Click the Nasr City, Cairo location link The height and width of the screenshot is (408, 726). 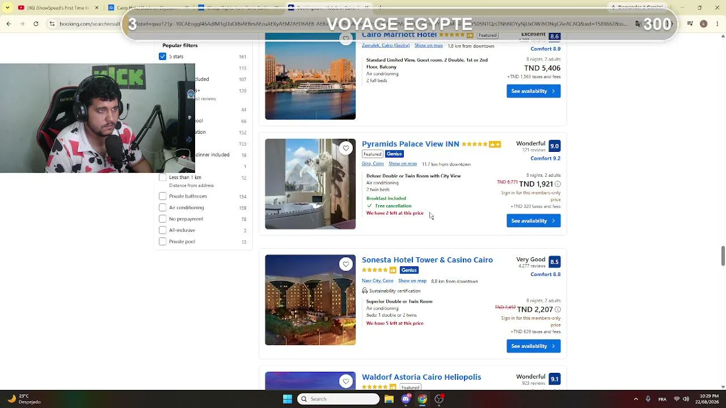[378, 280]
